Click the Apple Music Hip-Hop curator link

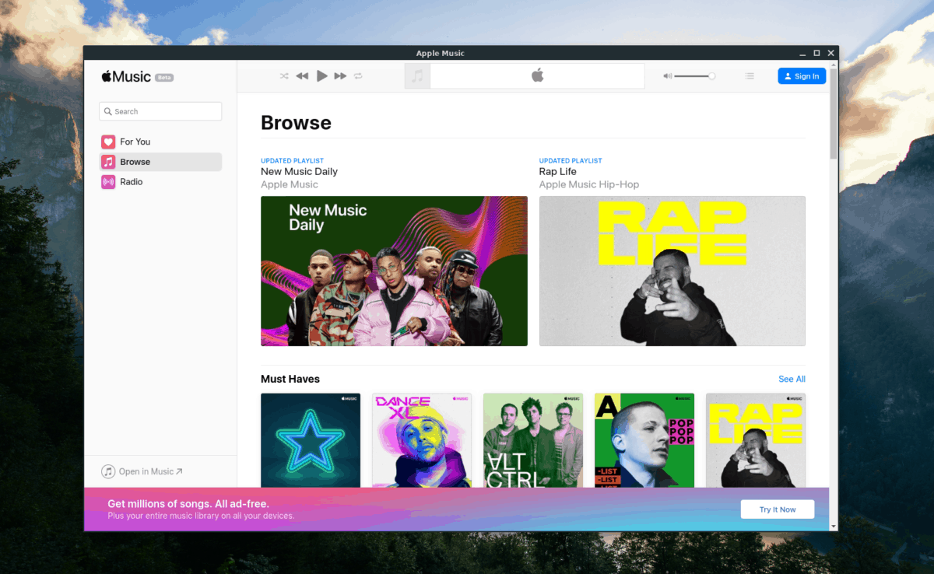(x=588, y=185)
